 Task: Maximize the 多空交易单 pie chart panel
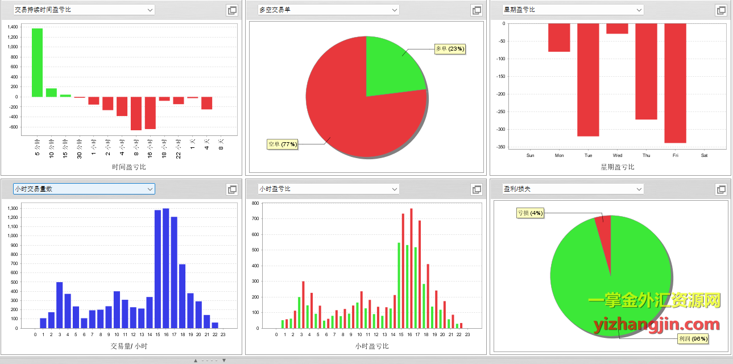(x=477, y=10)
